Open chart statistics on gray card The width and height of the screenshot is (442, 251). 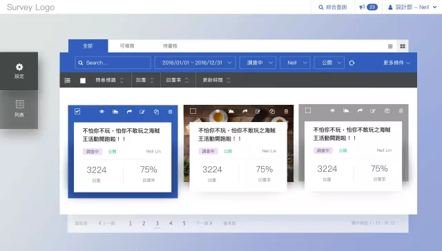pos(346,110)
